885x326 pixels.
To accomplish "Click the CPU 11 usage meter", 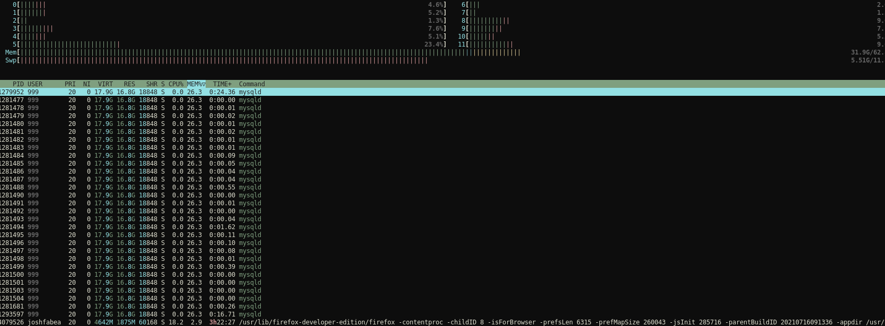I will click(671, 44).
